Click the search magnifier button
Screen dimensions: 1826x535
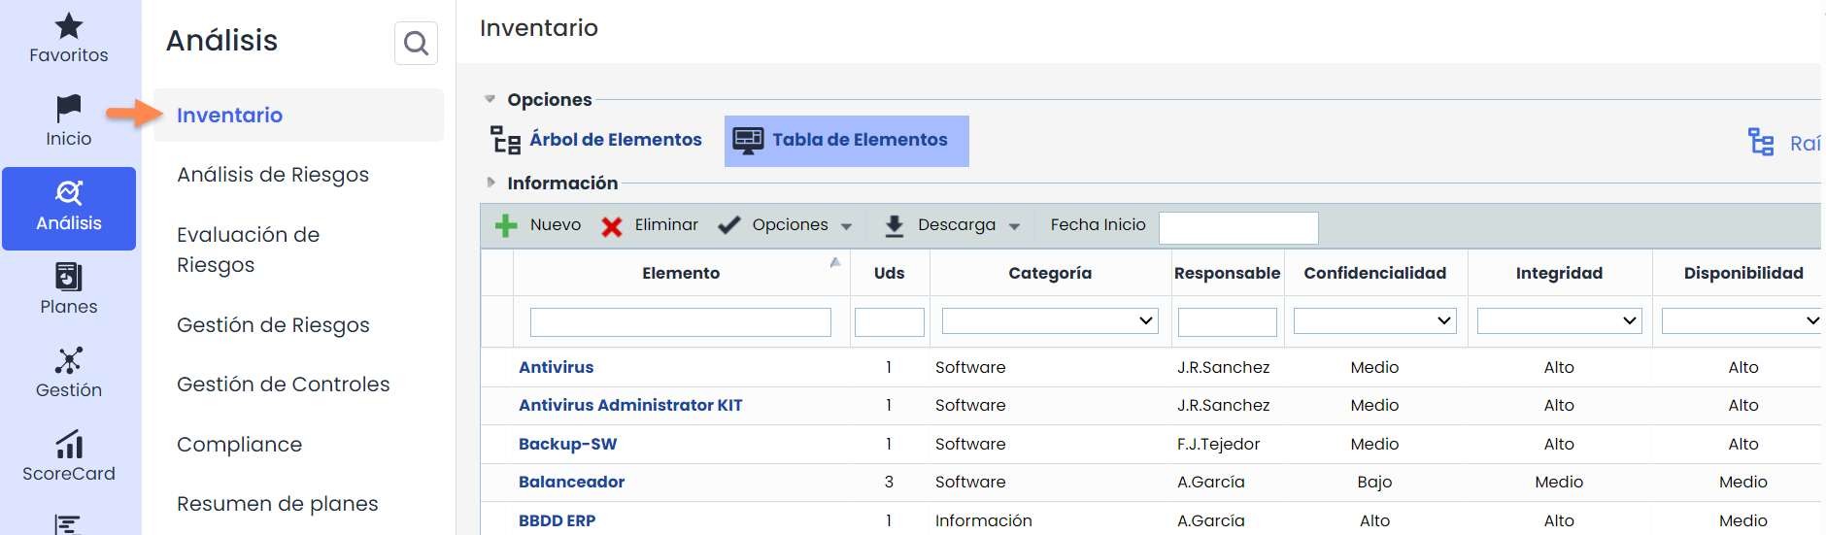416,43
